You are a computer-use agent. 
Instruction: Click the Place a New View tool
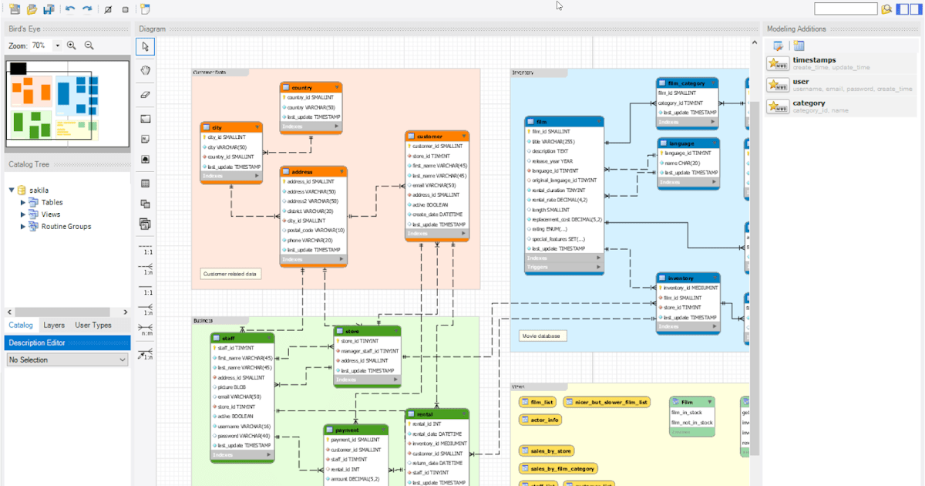145,204
